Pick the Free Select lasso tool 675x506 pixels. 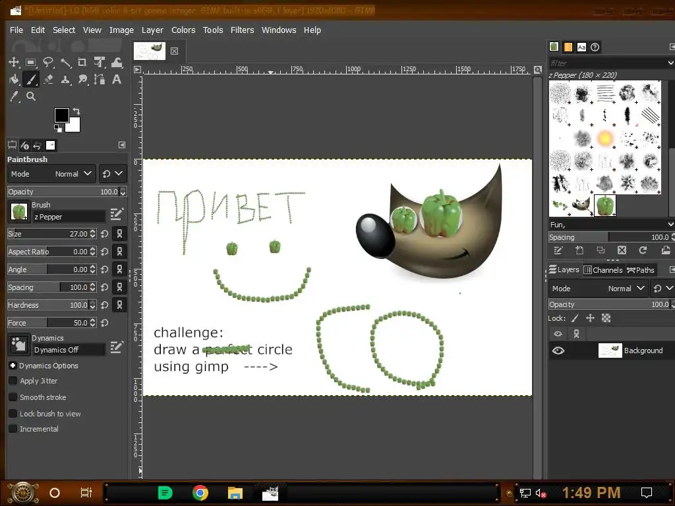(x=48, y=63)
